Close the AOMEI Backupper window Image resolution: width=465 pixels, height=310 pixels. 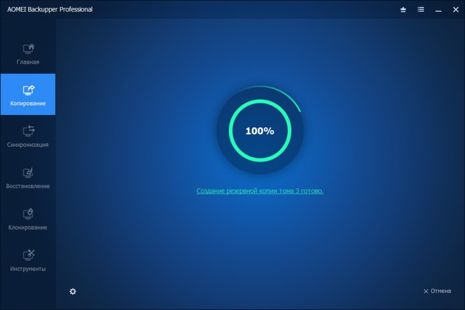click(454, 10)
